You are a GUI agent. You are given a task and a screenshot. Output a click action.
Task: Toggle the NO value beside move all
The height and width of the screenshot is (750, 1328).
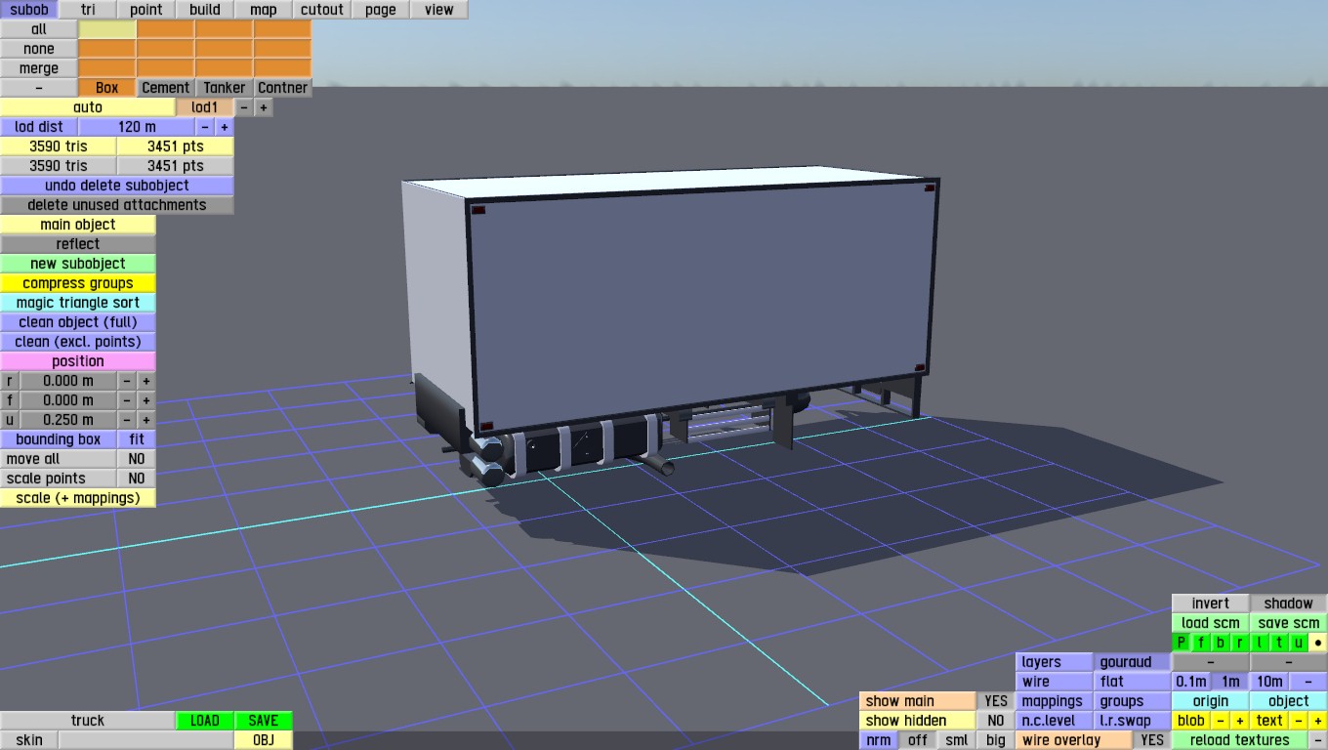pos(137,459)
